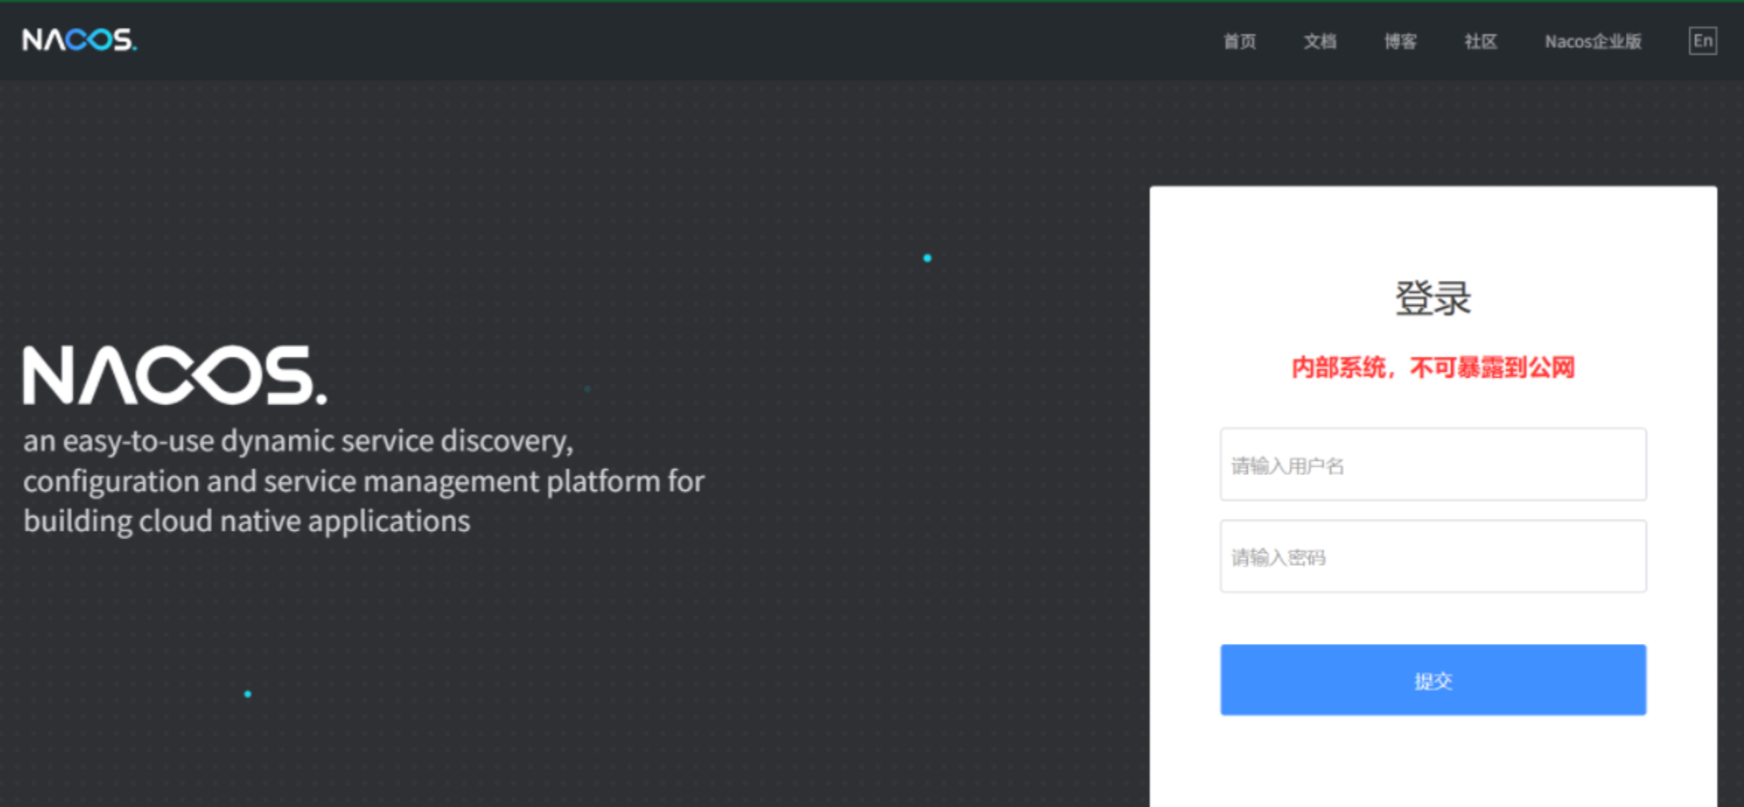Focus the 请输入密码 password field
This screenshot has width=1744, height=807.
[1433, 557]
